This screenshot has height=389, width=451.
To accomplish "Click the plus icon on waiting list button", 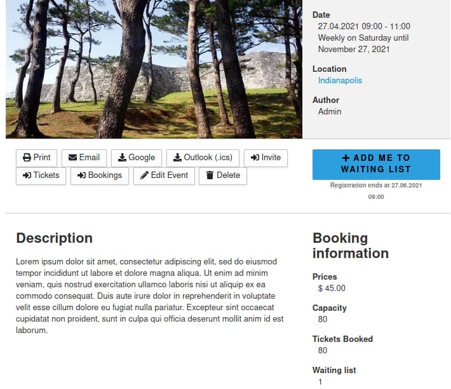I will click(x=346, y=158).
